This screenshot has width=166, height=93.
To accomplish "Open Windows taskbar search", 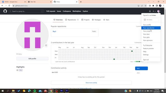I will click(8, 91).
